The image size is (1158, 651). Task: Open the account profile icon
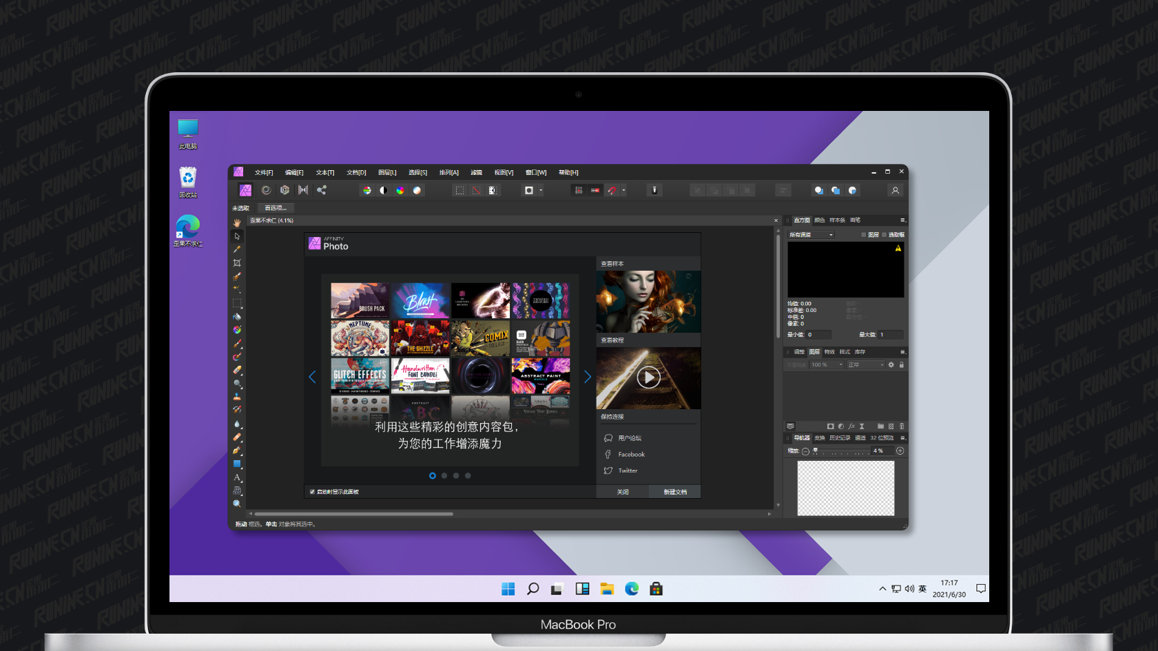896,191
